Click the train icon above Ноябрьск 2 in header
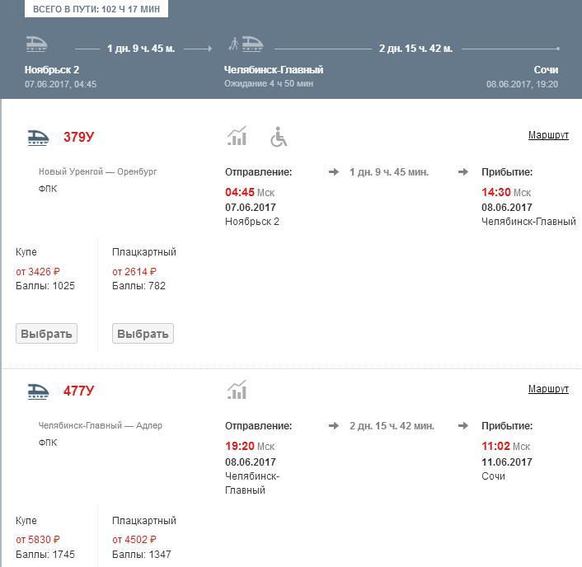The width and height of the screenshot is (582, 567). point(36,44)
